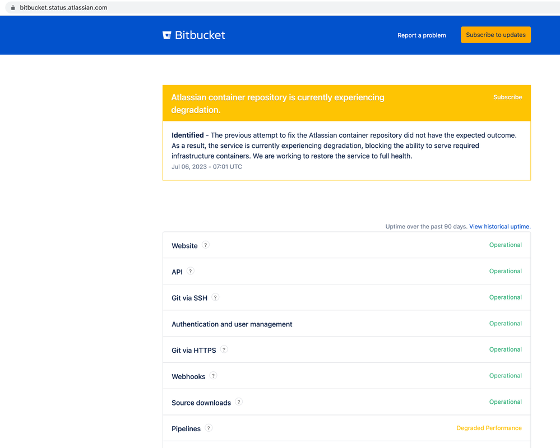560x448 pixels.
Task: Click the bold Identified status label
Action: pyautogui.click(x=187, y=135)
